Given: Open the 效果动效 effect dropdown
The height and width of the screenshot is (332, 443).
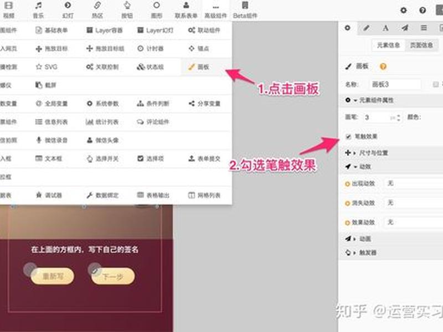Looking at the screenshot, I should coord(414,222).
